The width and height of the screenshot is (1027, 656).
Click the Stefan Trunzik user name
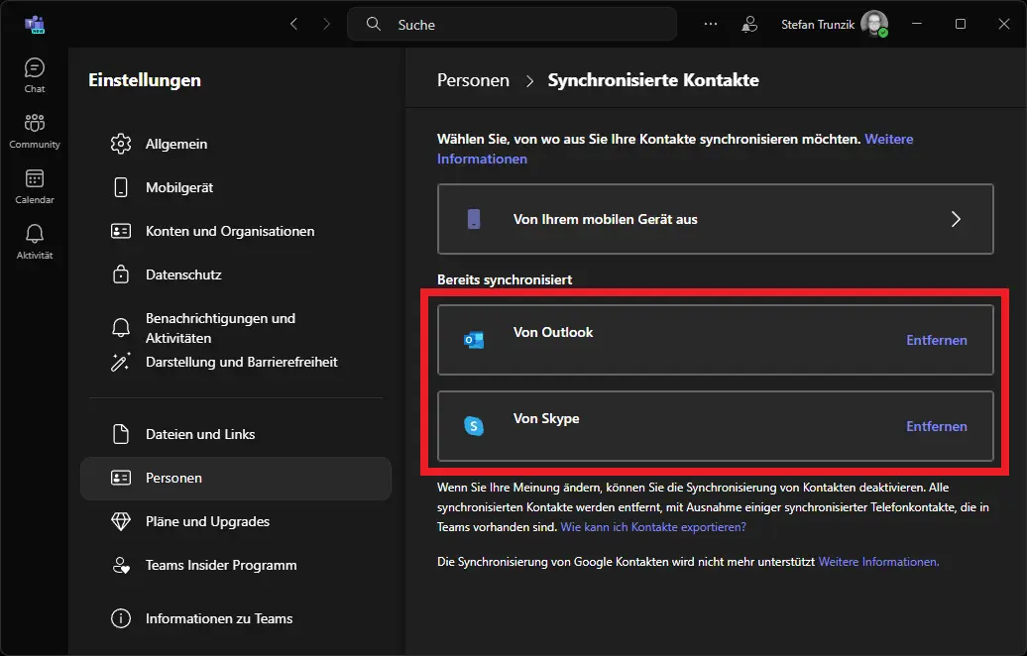pos(818,24)
